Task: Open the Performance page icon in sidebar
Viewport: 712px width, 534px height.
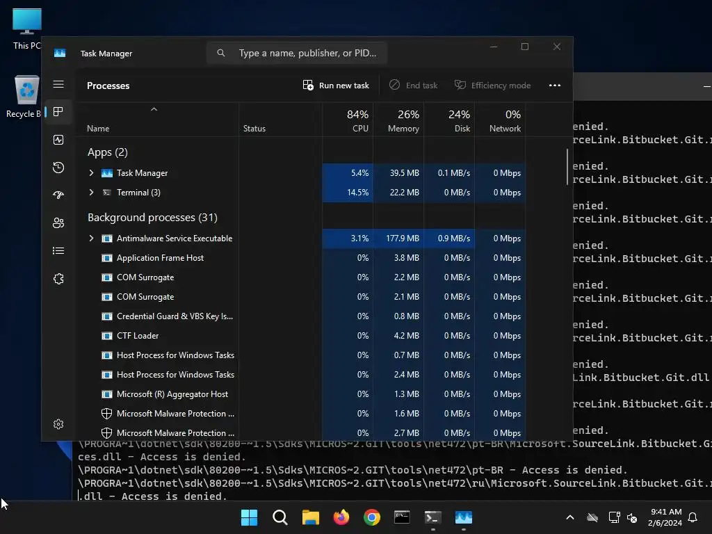Action: coord(58,140)
